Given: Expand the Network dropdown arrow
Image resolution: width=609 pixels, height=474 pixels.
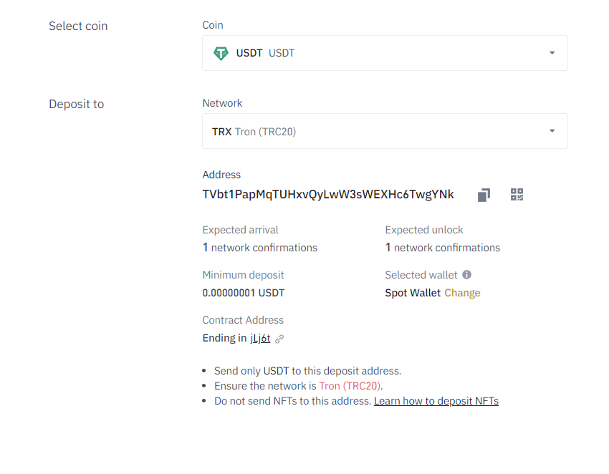Looking at the screenshot, I should 552,131.
